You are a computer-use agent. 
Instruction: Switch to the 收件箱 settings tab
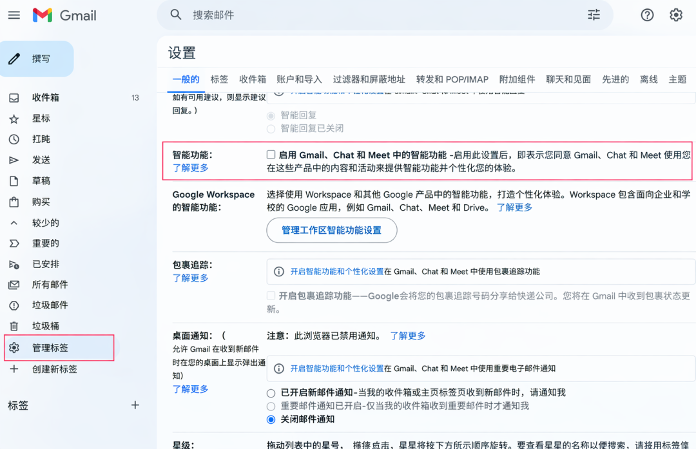click(253, 79)
